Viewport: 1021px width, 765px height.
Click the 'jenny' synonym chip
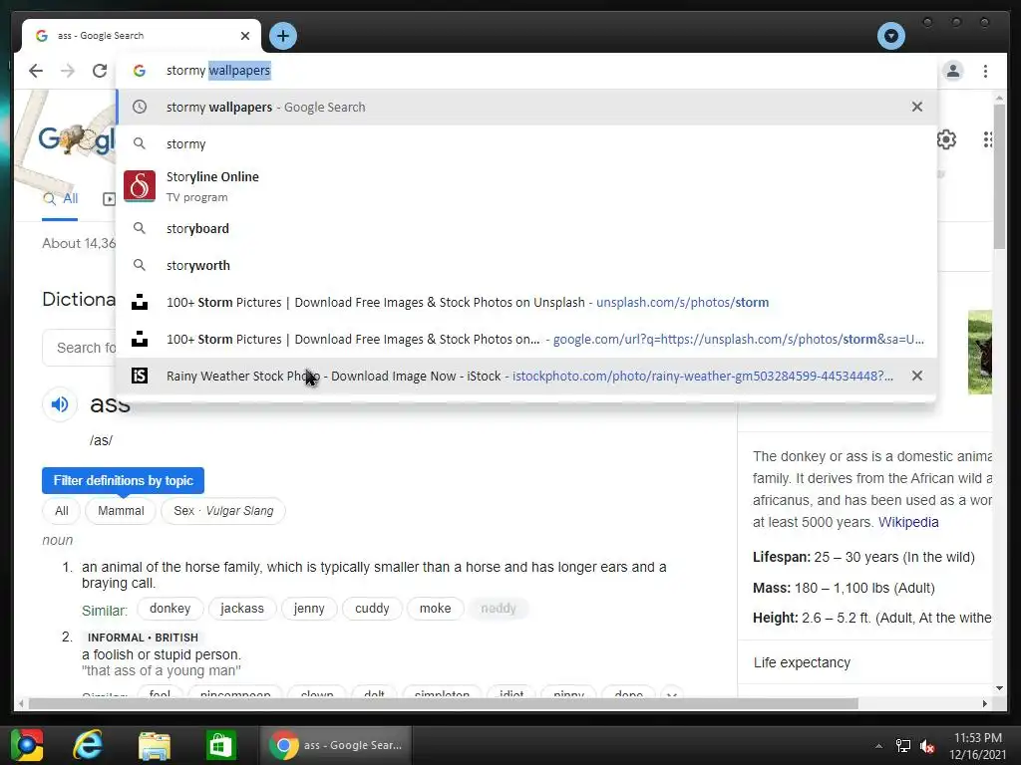click(309, 609)
